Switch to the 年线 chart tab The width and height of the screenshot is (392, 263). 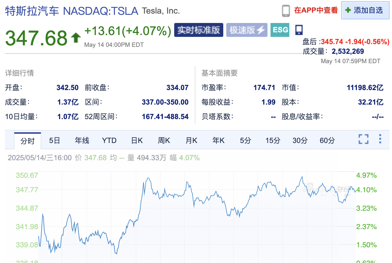point(82,140)
